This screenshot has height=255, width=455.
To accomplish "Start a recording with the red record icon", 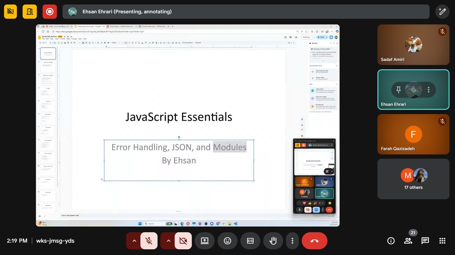I will 50,11.
